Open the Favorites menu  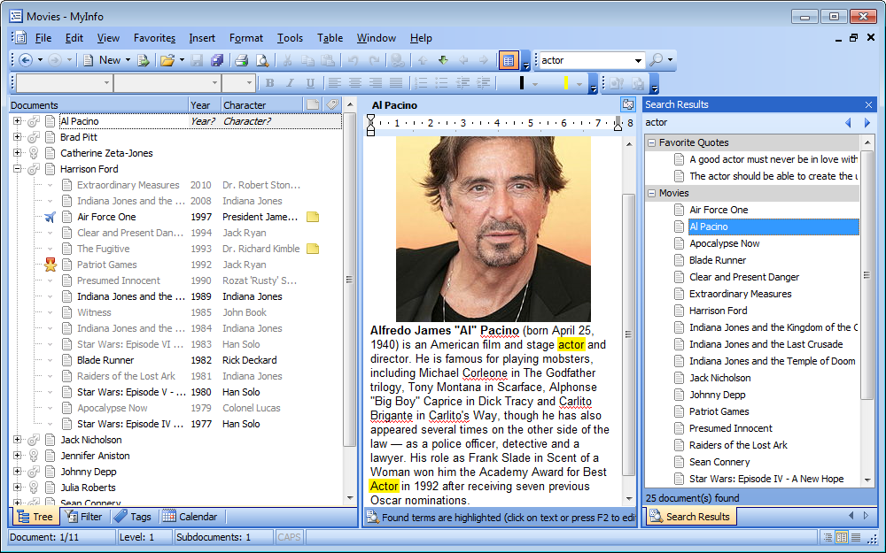click(154, 38)
